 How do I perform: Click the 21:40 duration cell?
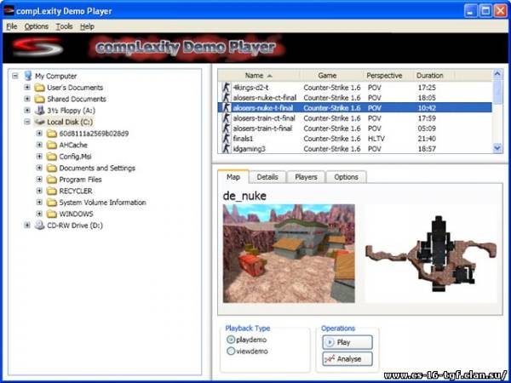(x=427, y=139)
